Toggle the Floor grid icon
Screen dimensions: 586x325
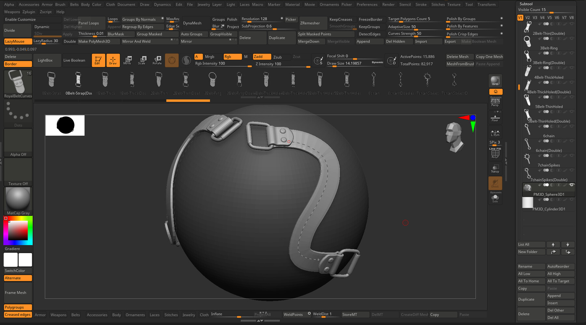(x=495, y=118)
